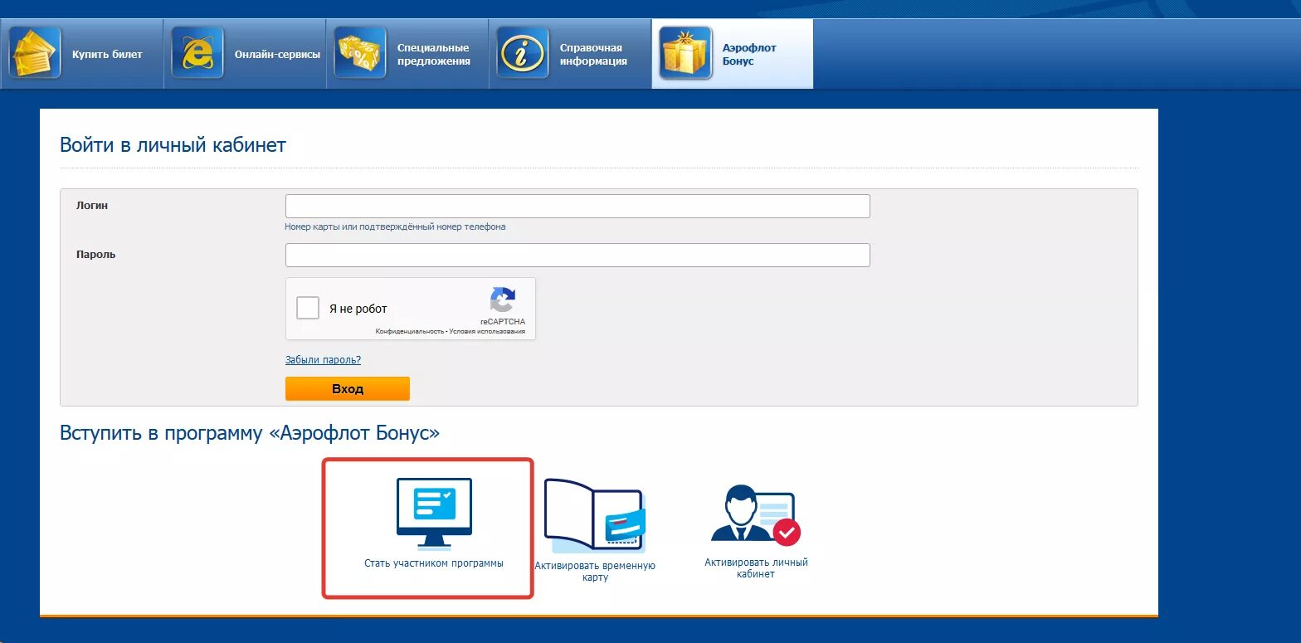
Task: Click the Пароль field label
Action: tap(95, 255)
